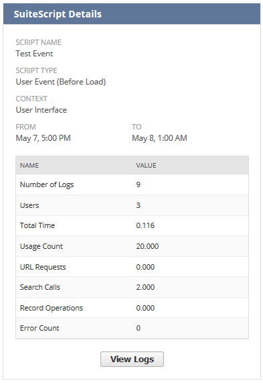Select the 'Record Operations' row label
Screen dimensions: 263x383
(x=52, y=308)
